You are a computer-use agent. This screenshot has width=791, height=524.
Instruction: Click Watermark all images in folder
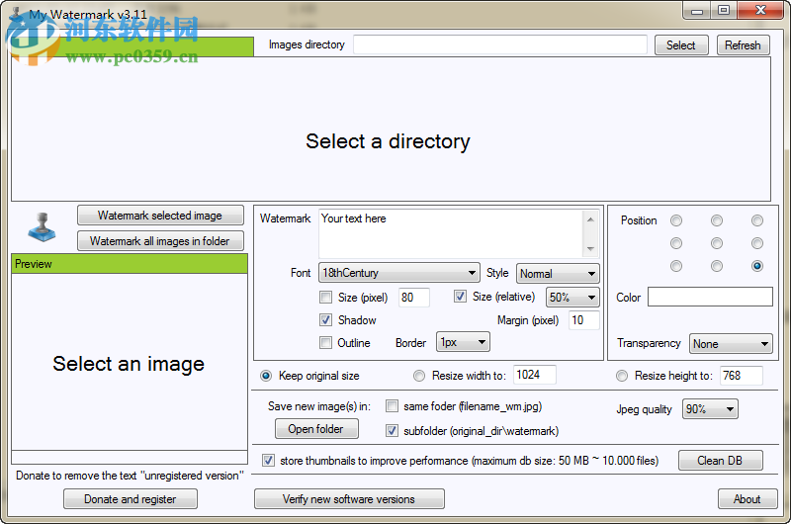(159, 241)
